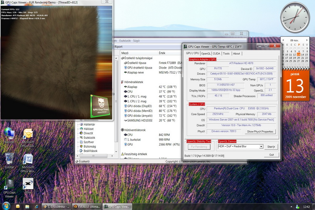Image resolution: width=315 pixels, height=210 pixels.
Task: Click the Windows Explorer folder taskbar icon
Action: [27, 206]
